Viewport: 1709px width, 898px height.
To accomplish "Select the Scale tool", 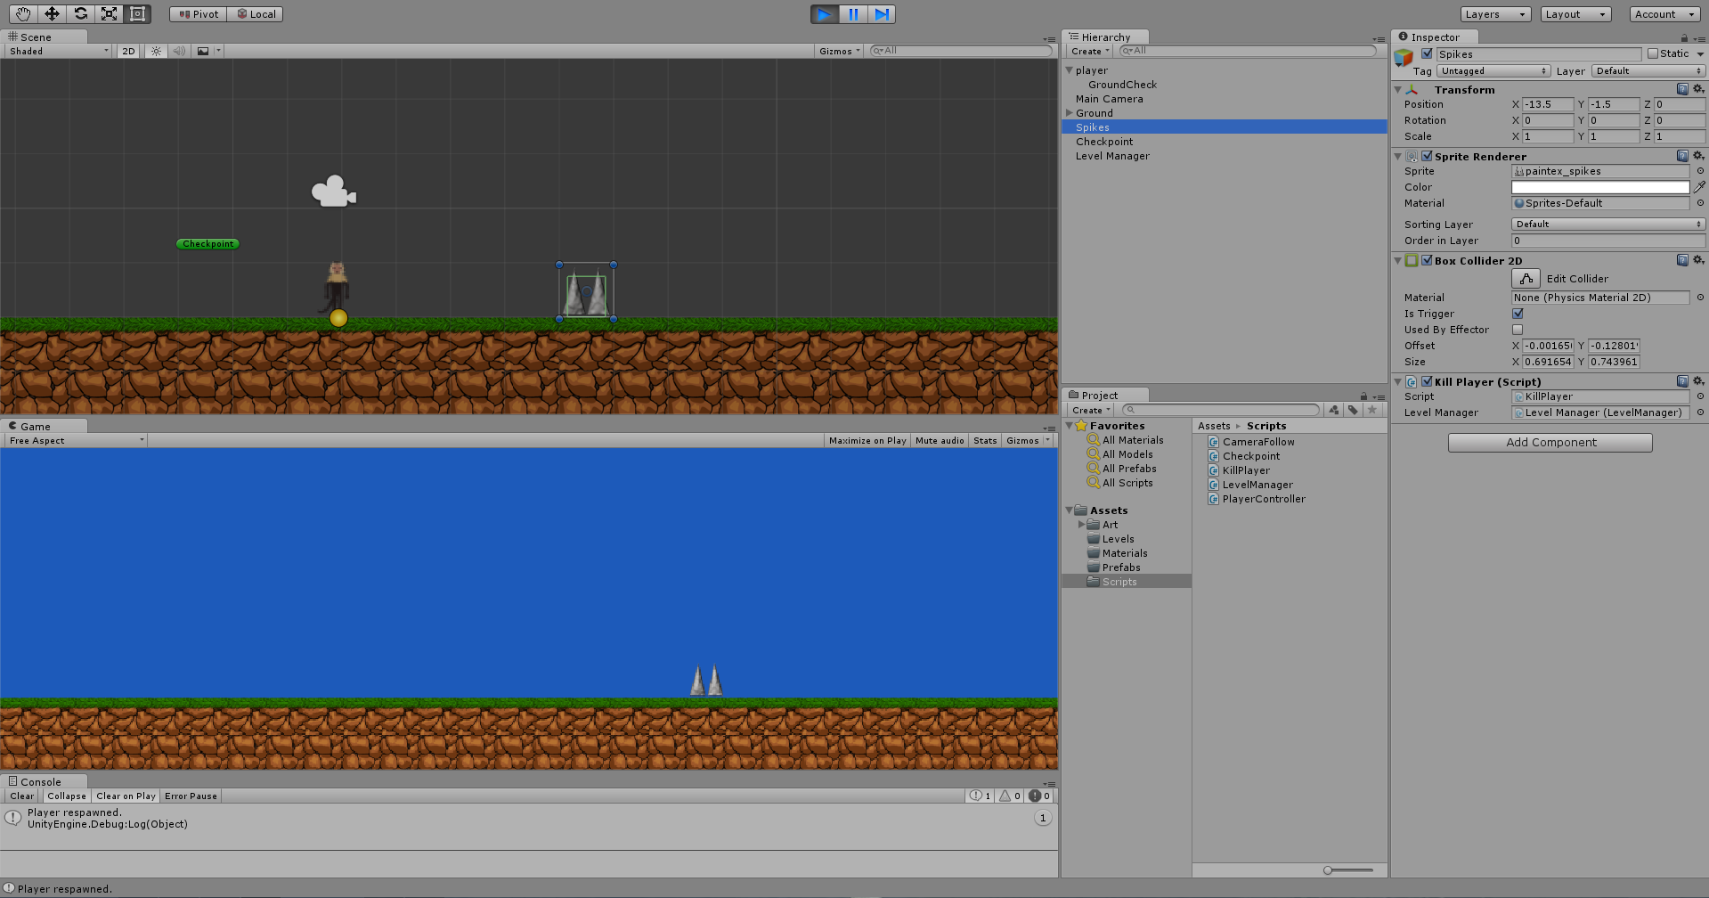I will click(x=109, y=14).
